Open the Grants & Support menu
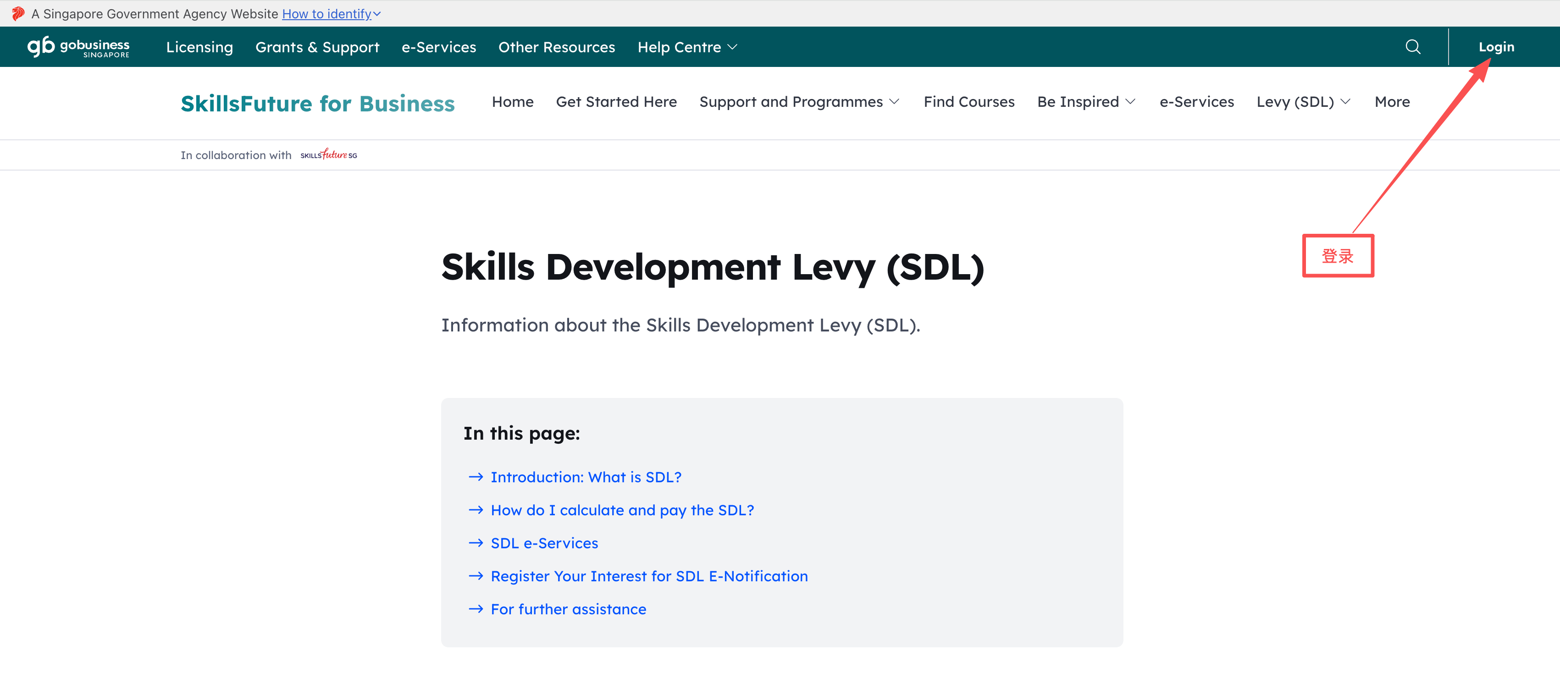The width and height of the screenshot is (1560, 695). point(317,47)
